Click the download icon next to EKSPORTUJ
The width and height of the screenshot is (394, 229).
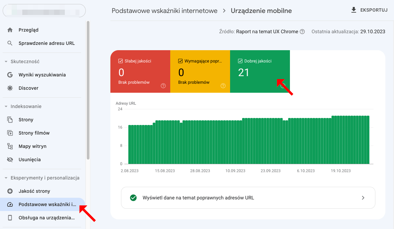click(x=353, y=10)
